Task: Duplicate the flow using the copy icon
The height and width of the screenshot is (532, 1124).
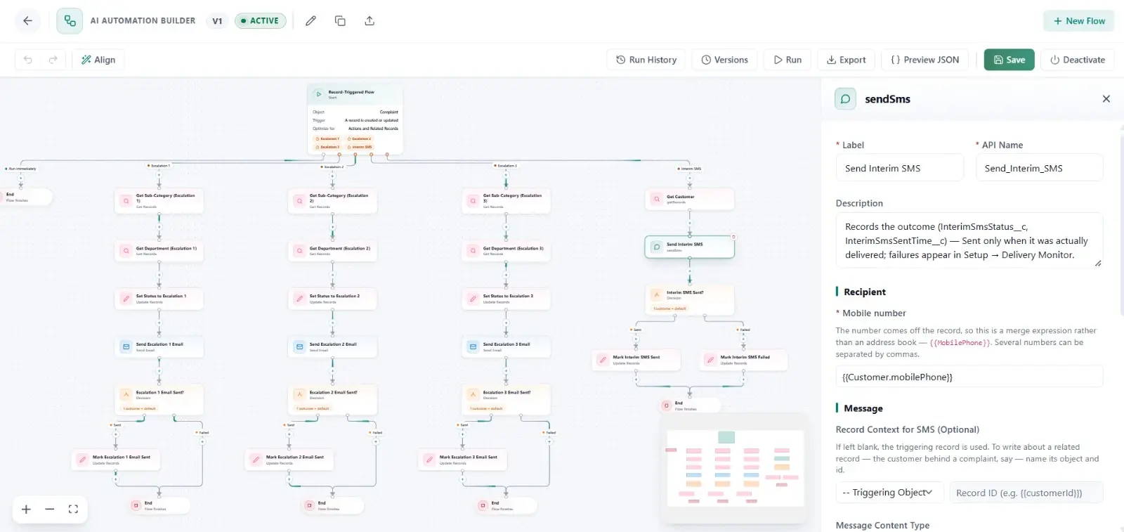Action: (340, 21)
